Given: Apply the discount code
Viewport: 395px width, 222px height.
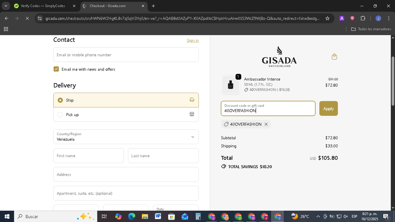Looking at the screenshot, I should point(328,108).
